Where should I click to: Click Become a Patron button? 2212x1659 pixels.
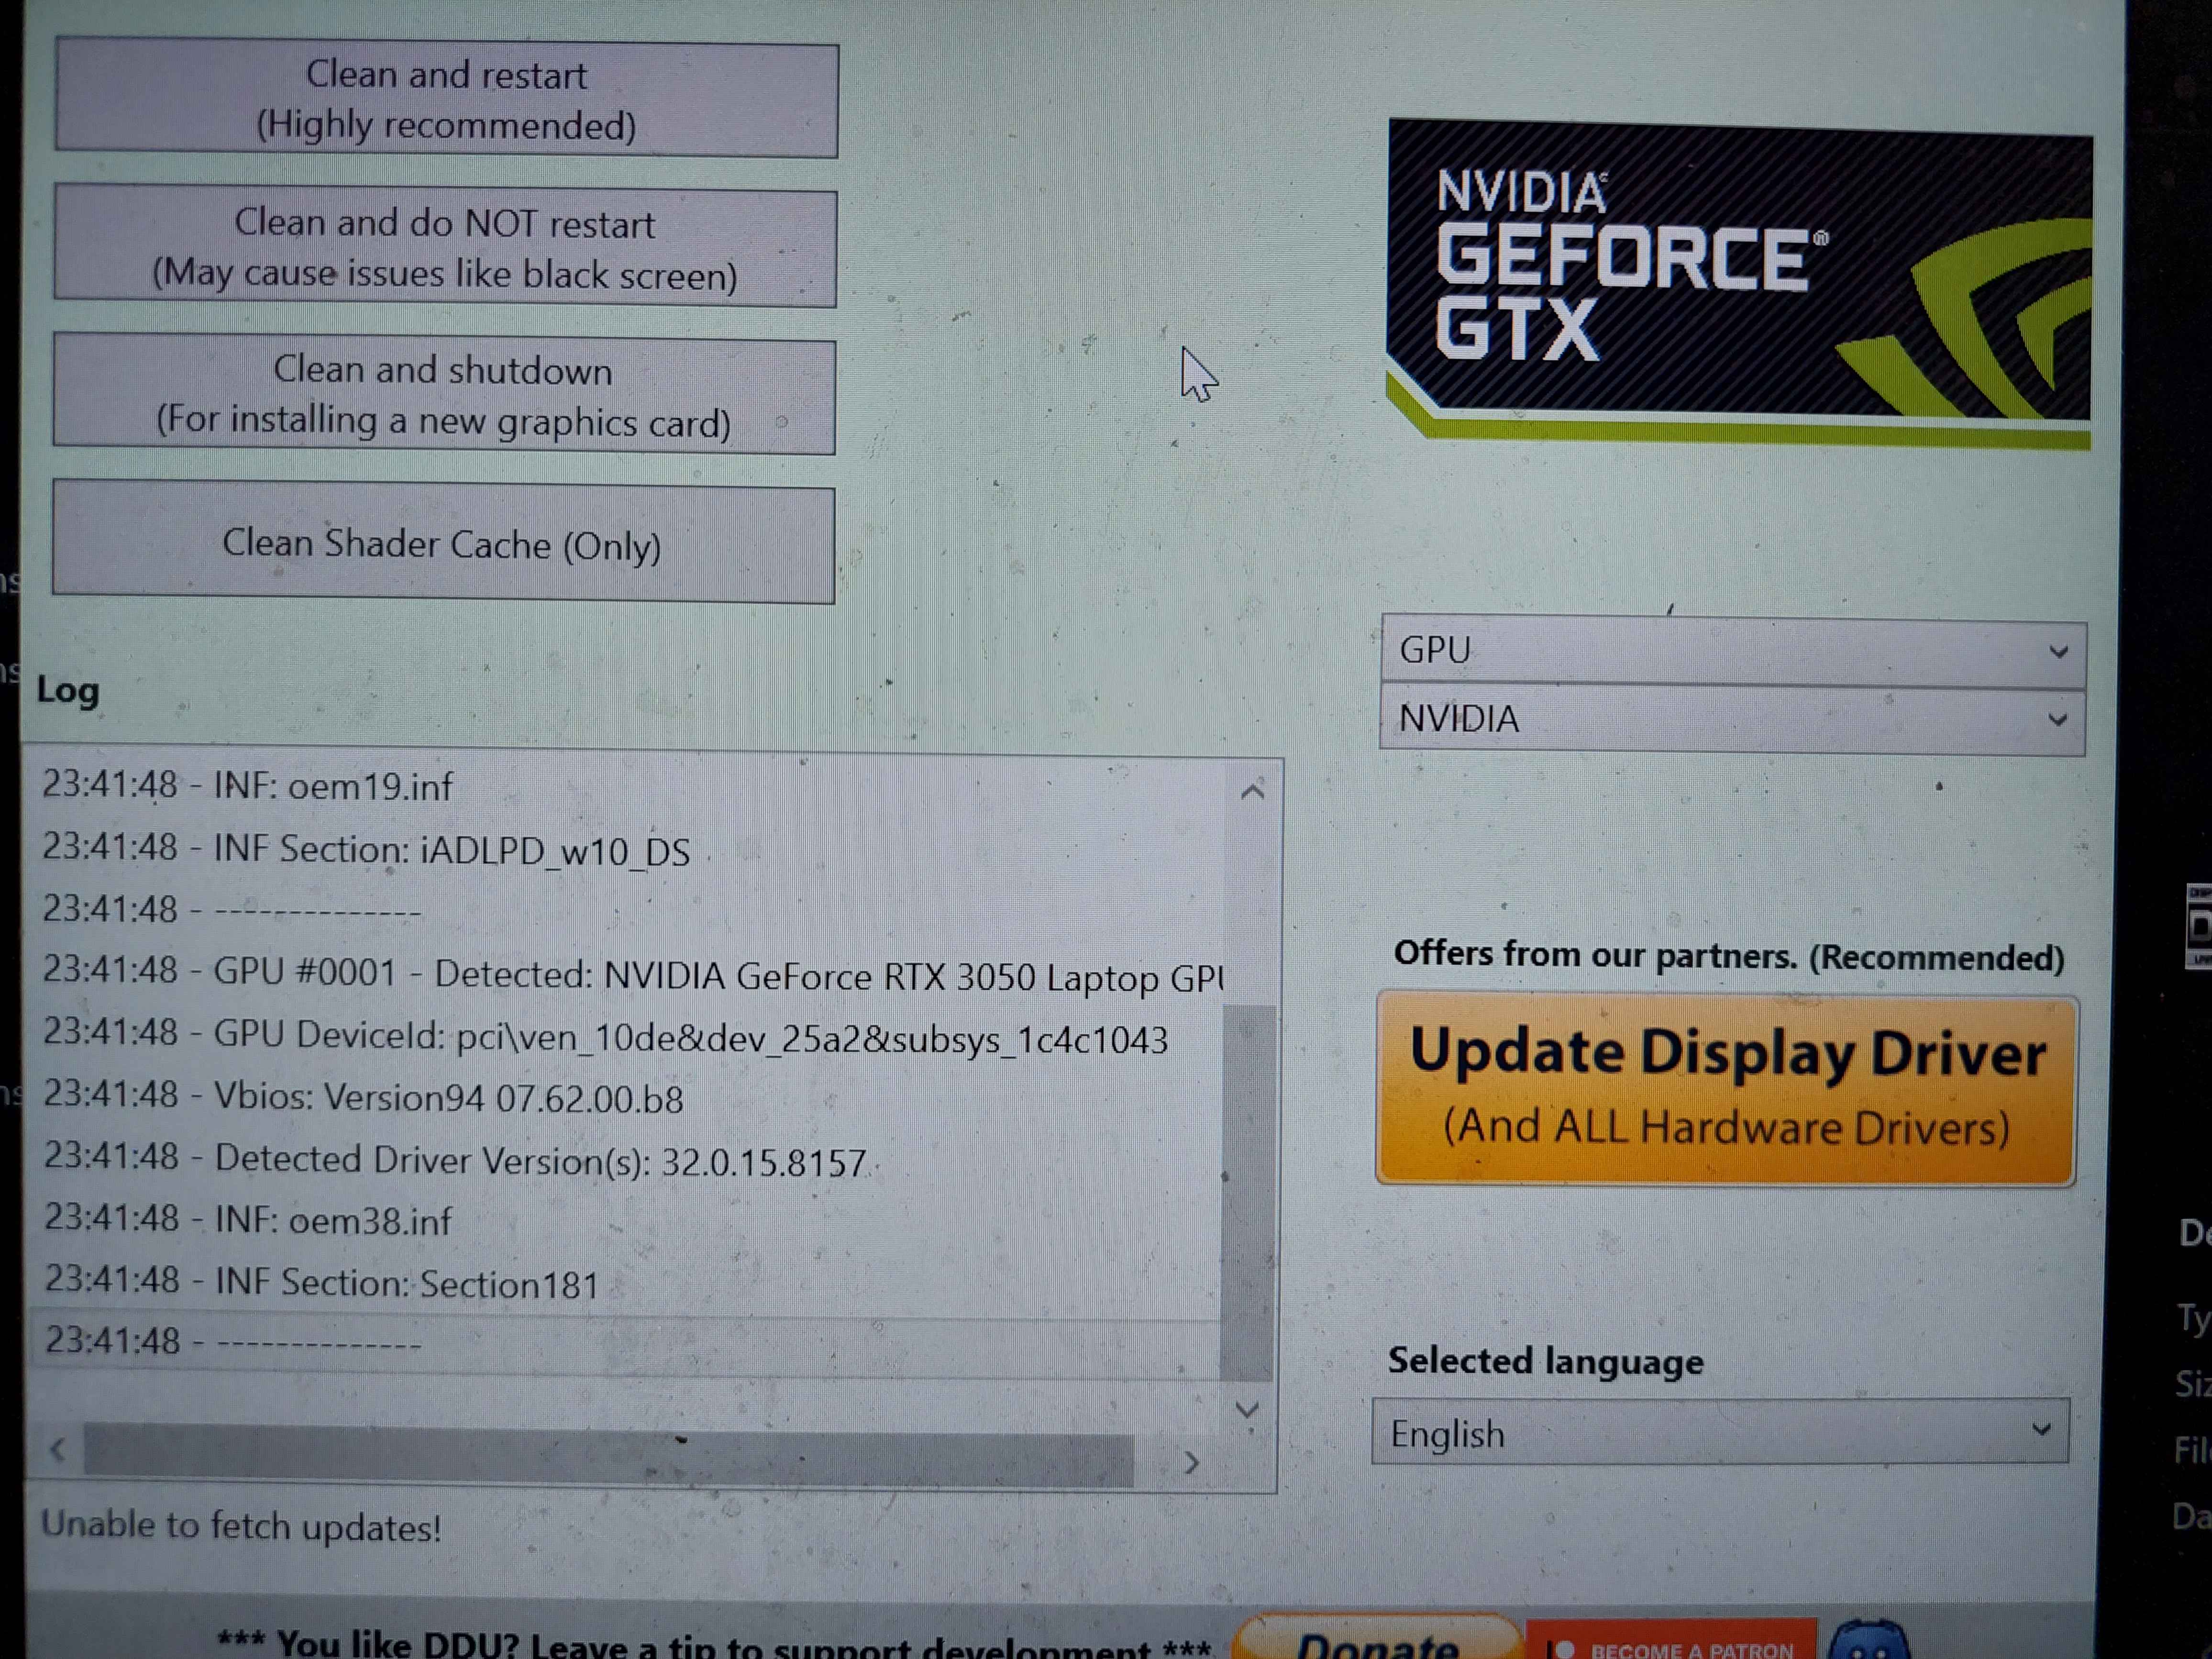[1670, 1644]
